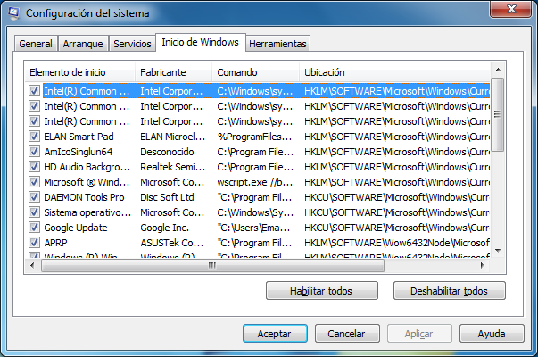Select the AmIcoSinglun64 entry text
538x357 pixels.
(x=78, y=152)
